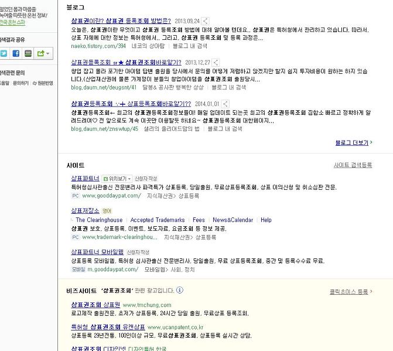Click naeko.tistory.com/394 URL
Viewport: 393px width, 351px height.
click(98, 46)
